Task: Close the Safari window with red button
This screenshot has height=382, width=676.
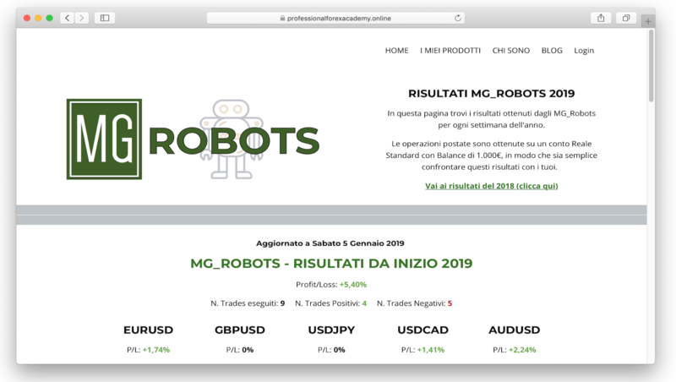Action: click(x=27, y=18)
